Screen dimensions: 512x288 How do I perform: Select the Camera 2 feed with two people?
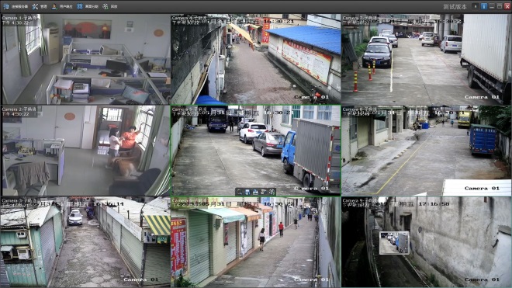point(86,151)
